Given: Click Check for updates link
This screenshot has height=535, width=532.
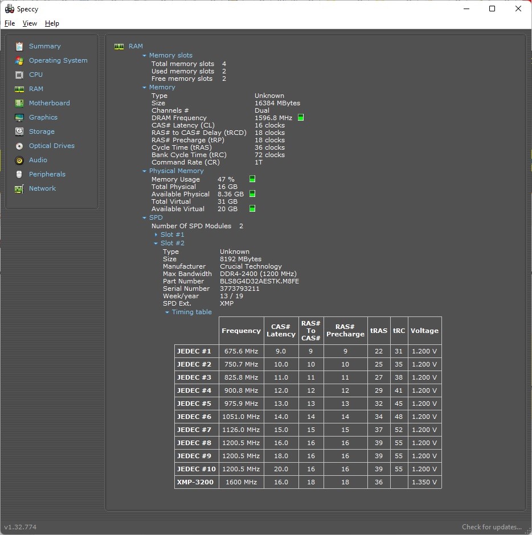Looking at the screenshot, I should (x=492, y=527).
